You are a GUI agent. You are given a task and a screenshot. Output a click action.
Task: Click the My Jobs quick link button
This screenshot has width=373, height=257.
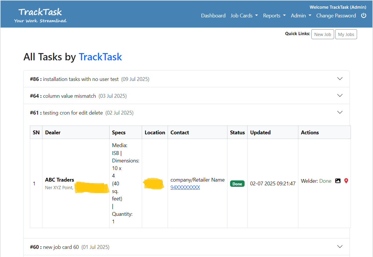coord(346,34)
